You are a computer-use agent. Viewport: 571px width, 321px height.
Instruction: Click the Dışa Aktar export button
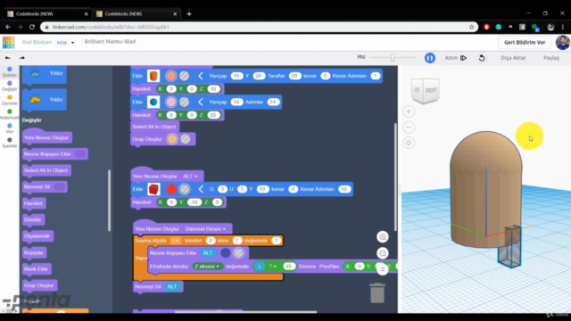pyautogui.click(x=513, y=58)
